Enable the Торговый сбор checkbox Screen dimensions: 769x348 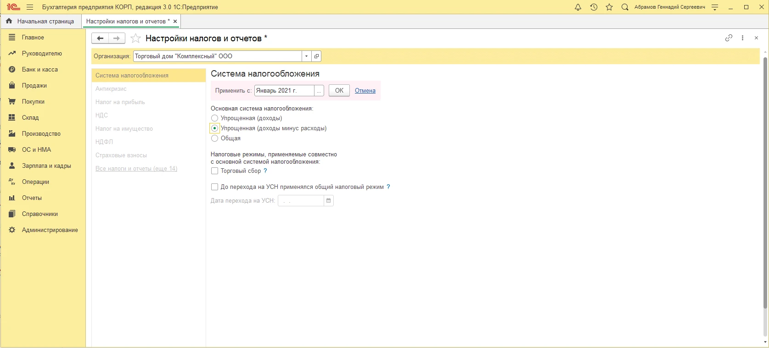tap(214, 171)
